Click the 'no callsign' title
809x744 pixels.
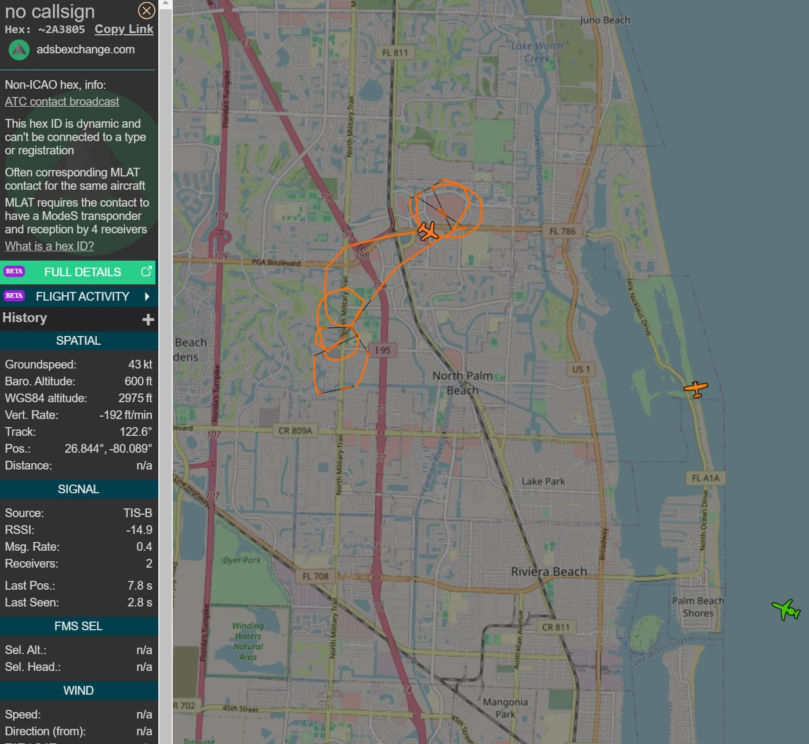click(x=50, y=12)
